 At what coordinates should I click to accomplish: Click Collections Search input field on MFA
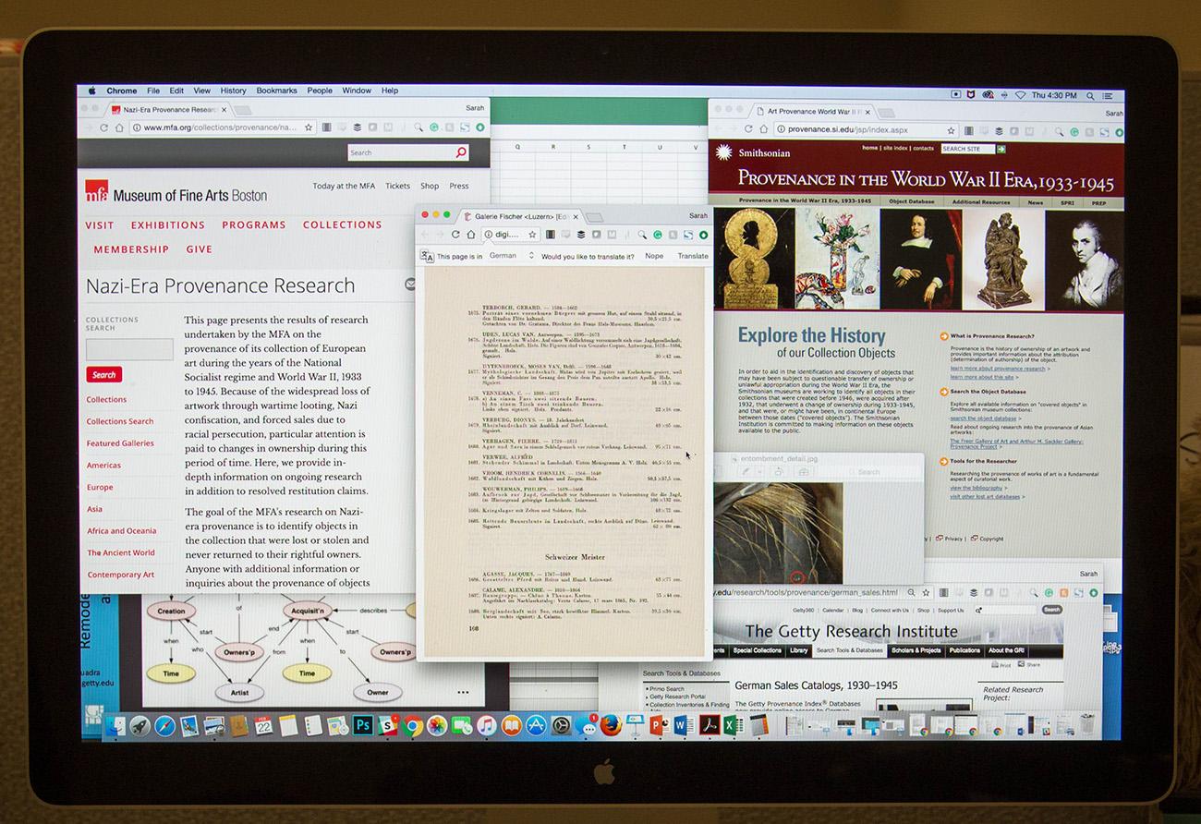pyautogui.click(x=129, y=349)
